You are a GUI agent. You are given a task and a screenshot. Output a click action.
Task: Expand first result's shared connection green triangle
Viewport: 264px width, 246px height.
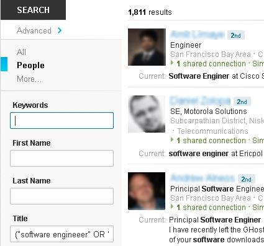172,63
